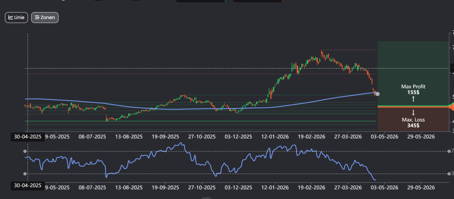Click the orange price handle at the right axis

click(x=452, y=106)
